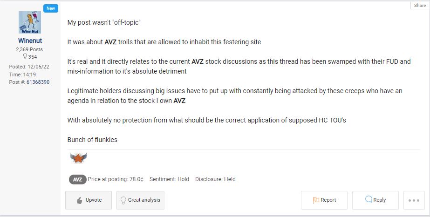430x217 pixels.
Task: Open the three-dot more options menu
Action: click(x=414, y=200)
